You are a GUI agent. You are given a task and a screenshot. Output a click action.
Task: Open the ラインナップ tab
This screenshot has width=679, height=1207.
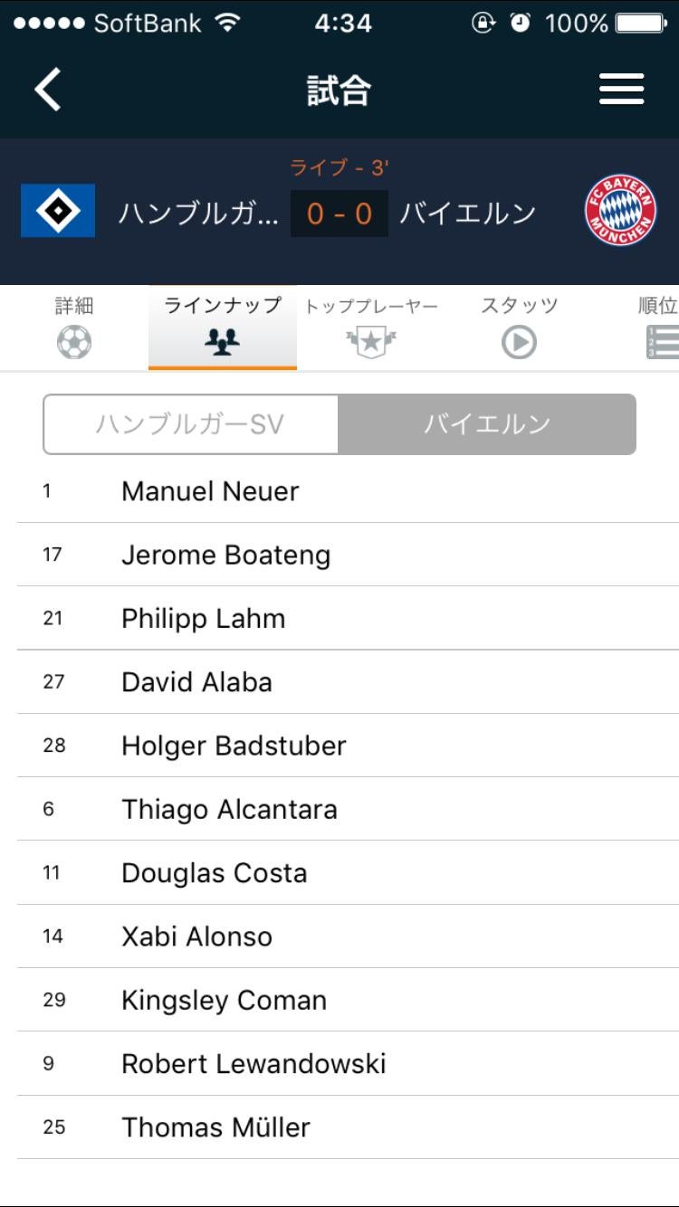click(223, 306)
